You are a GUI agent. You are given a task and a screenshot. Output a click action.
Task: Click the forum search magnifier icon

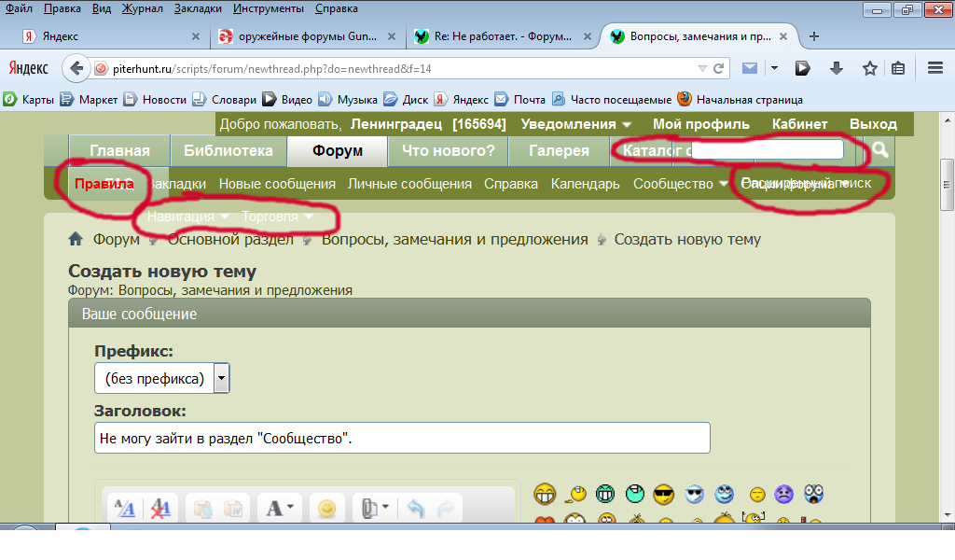880,150
